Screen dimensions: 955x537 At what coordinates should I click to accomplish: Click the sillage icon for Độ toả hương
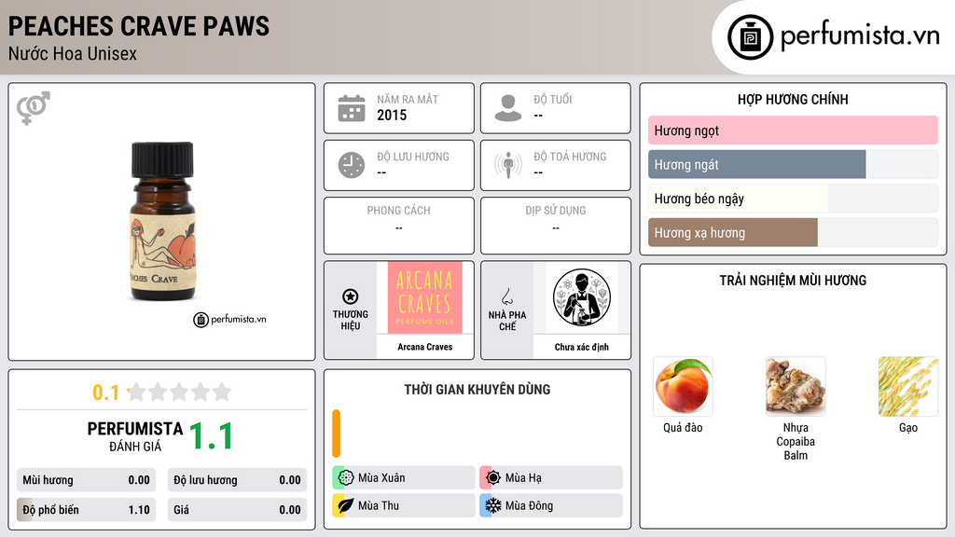[508, 165]
